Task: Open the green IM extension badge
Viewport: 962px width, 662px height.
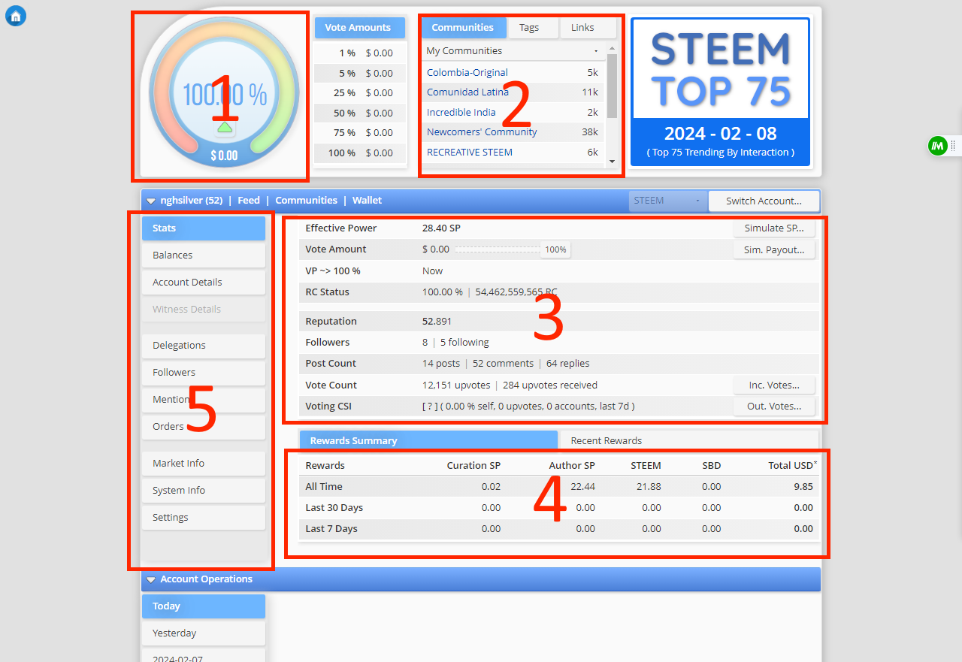Action: point(937,146)
